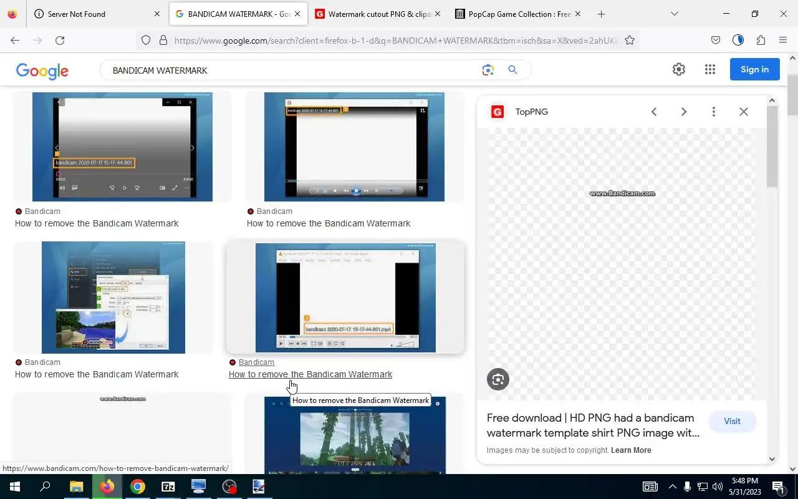798x499 pixels.
Task: Click the search magnifier button in Google box
Action: click(x=512, y=70)
